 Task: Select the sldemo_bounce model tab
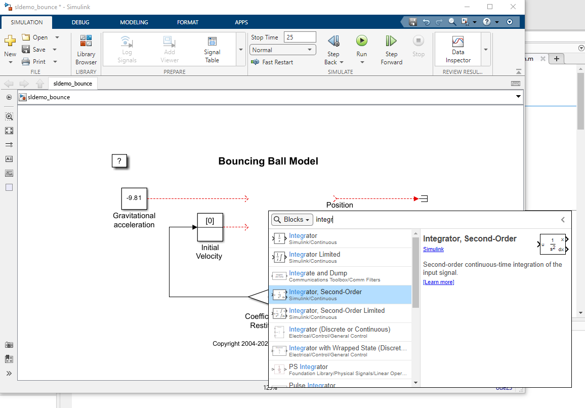pyautogui.click(x=73, y=84)
